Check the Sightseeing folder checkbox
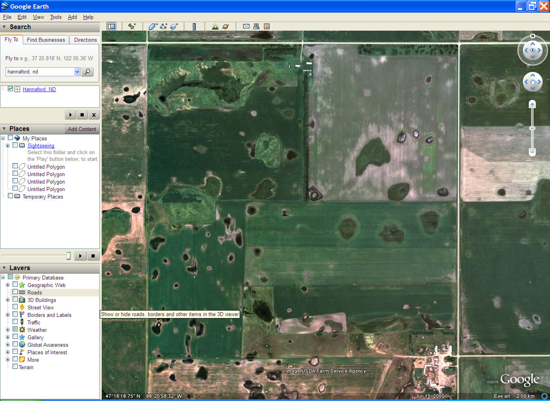The width and height of the screenshot is (550, 401). tap(15, 145)
